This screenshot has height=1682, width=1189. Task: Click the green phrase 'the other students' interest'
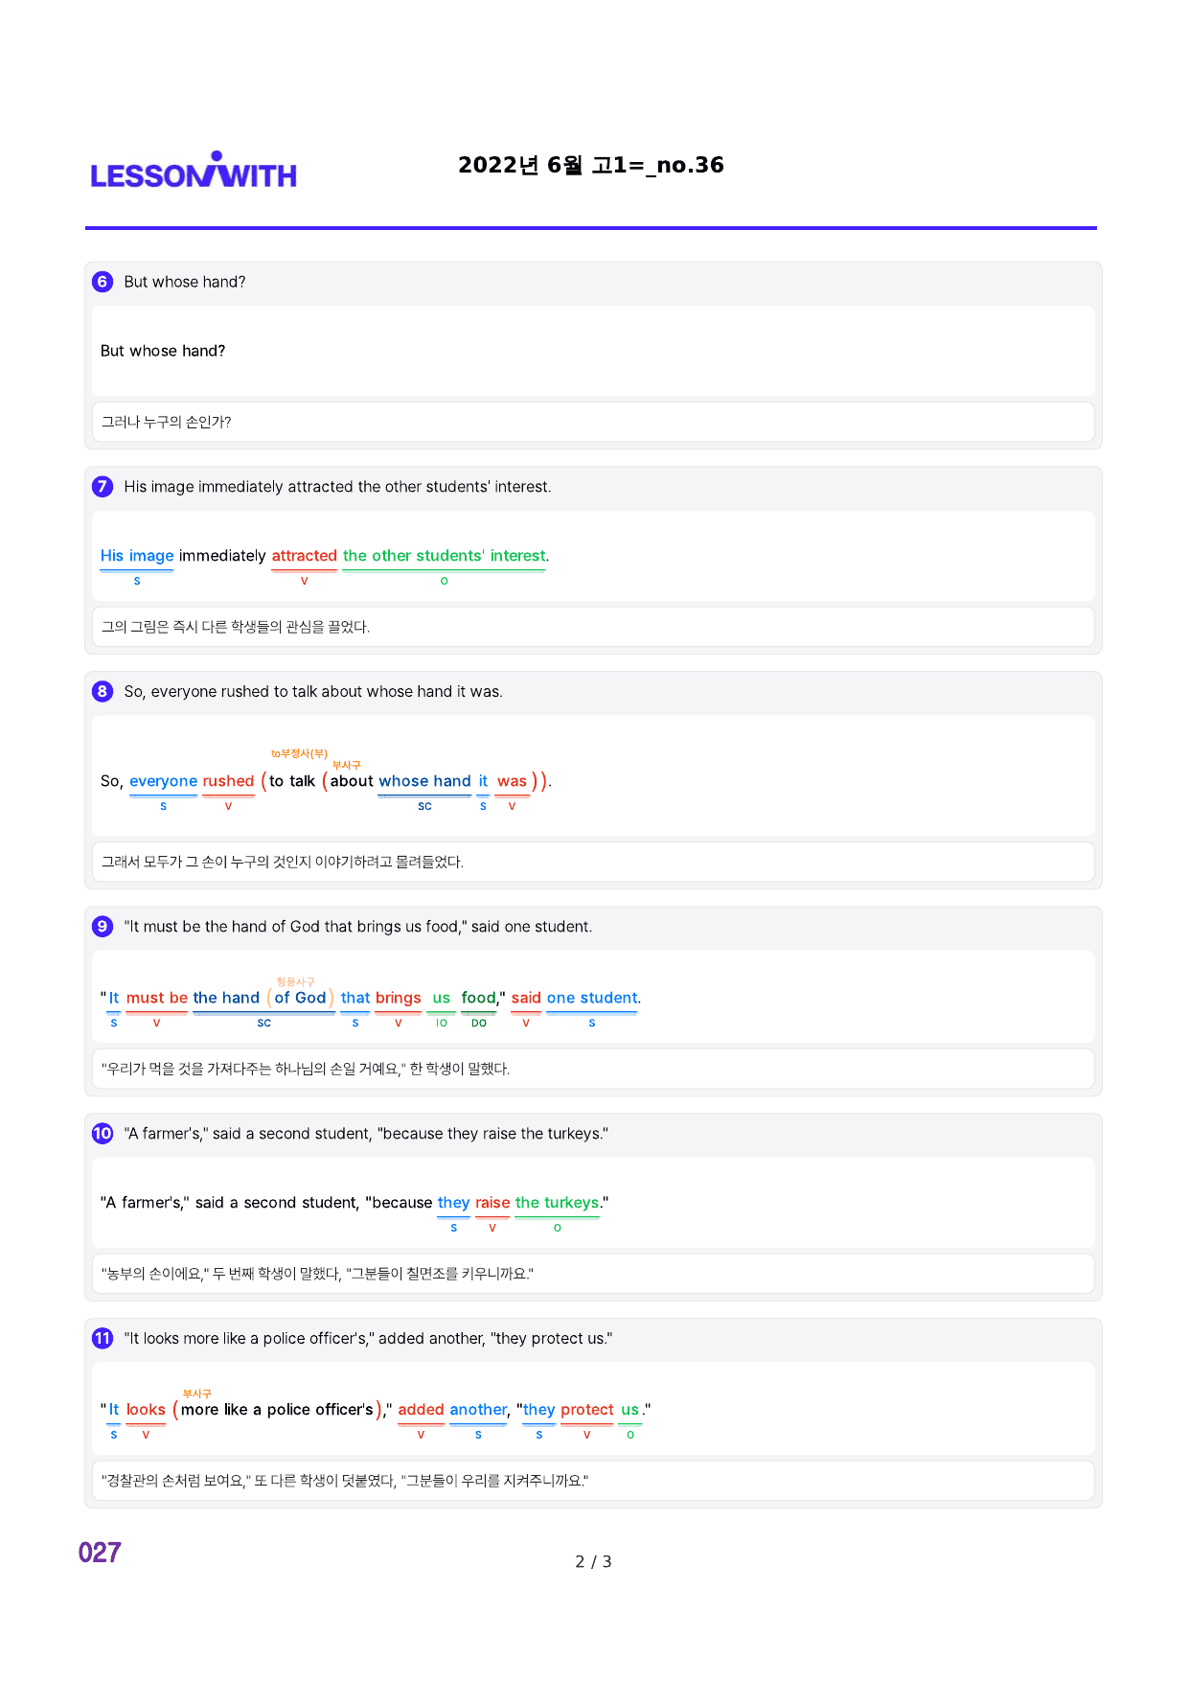(445, 556)
